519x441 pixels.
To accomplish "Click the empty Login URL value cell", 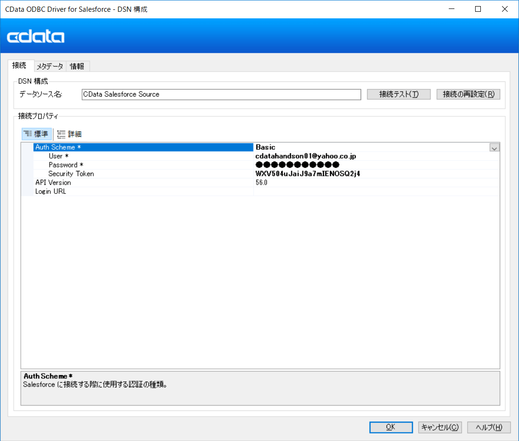I will (377, 192).
